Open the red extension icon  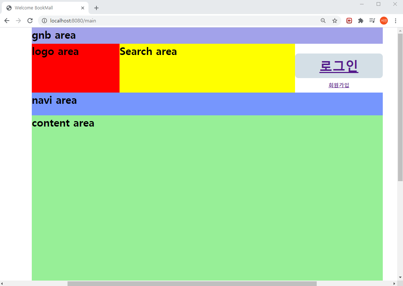[349, 21]
